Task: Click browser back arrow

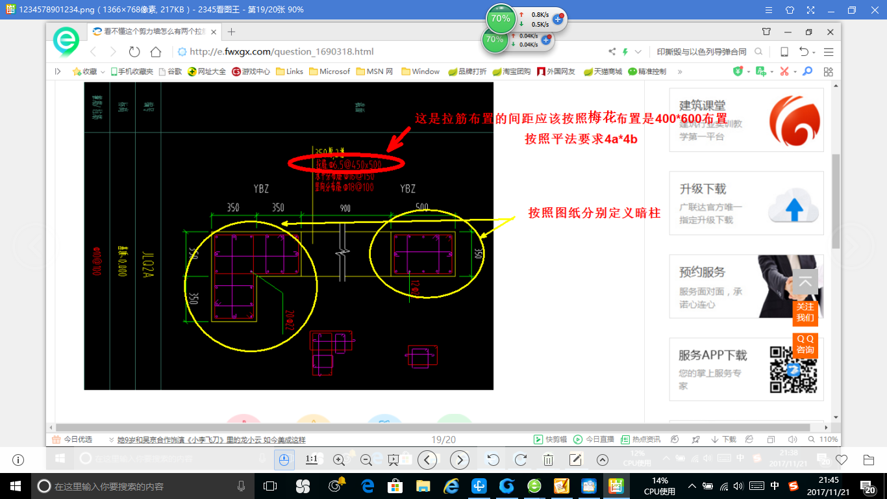Action: [x=93, y=51]
